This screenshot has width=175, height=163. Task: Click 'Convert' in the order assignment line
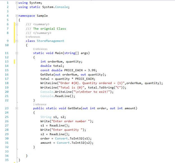click(x=61, y=139)
